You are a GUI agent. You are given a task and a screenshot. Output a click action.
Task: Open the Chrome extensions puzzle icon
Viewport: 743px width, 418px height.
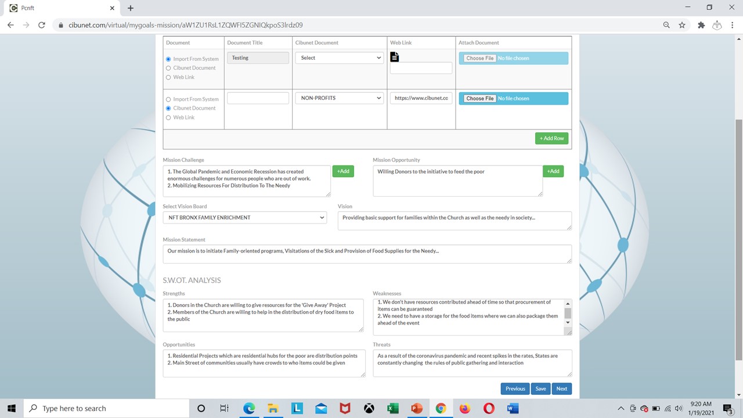(x=701, y=25)
